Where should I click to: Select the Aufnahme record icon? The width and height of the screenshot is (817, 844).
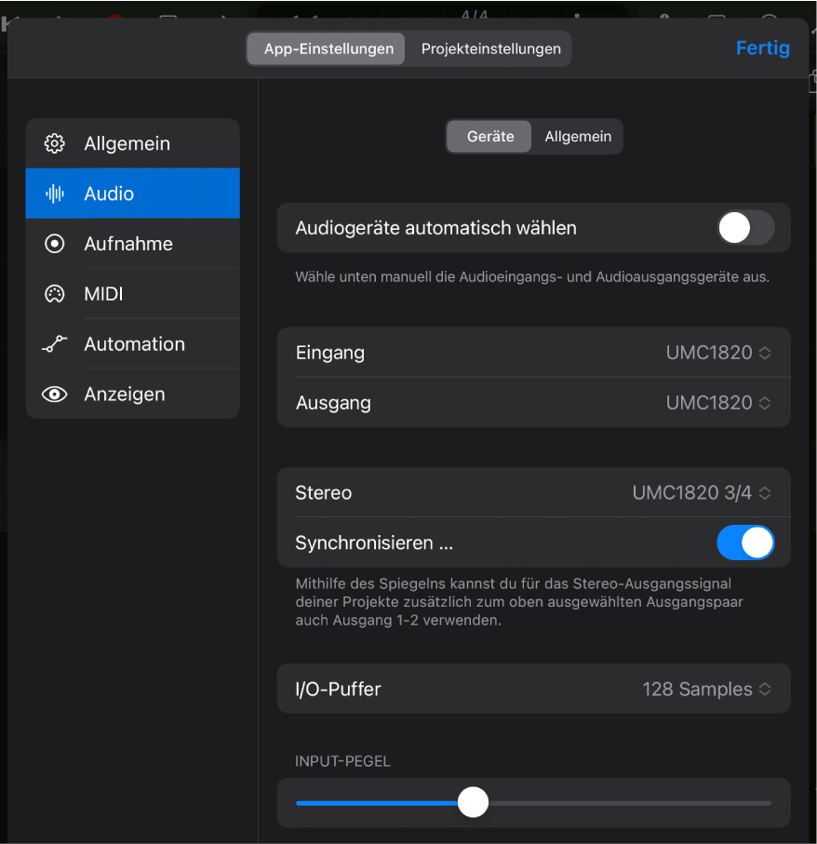[54, 244]
